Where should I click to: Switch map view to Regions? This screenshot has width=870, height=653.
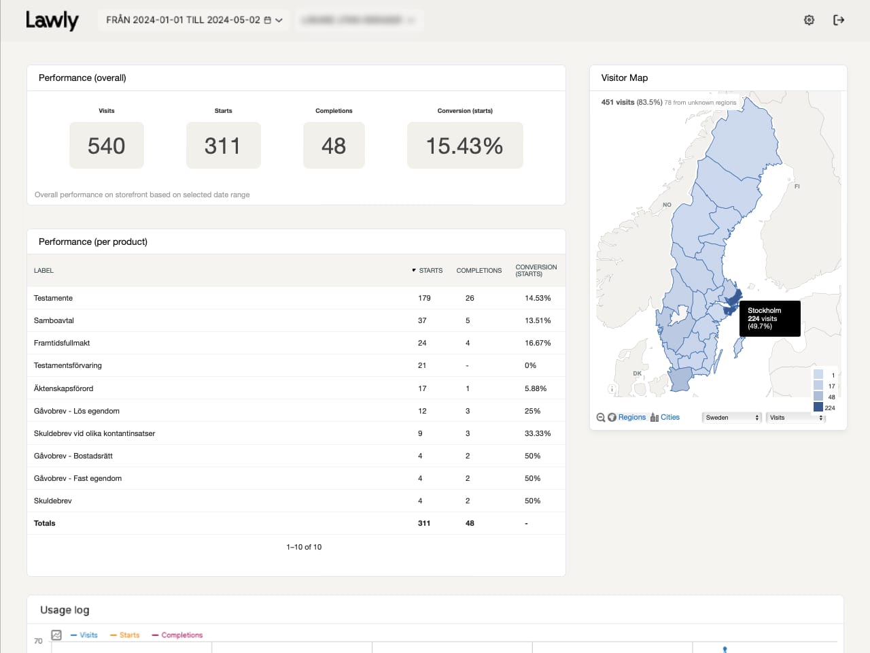[631, 418]
